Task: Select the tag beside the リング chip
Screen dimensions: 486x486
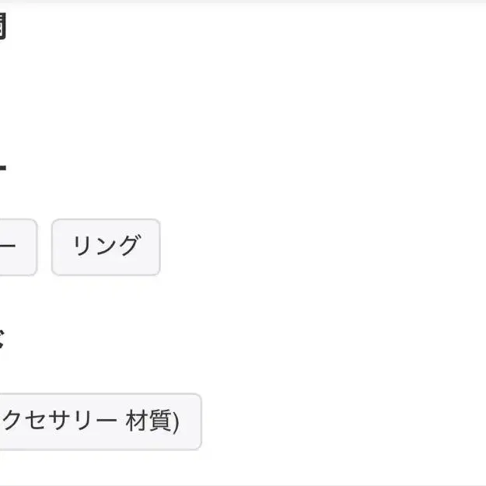Action: [16, 246]
